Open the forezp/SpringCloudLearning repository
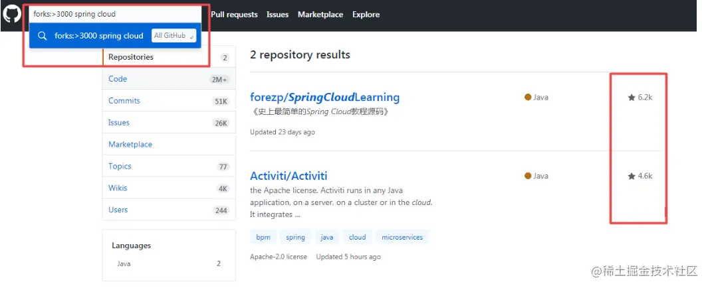The width and height of the screenshot is (708, 288). coord(324,97)
